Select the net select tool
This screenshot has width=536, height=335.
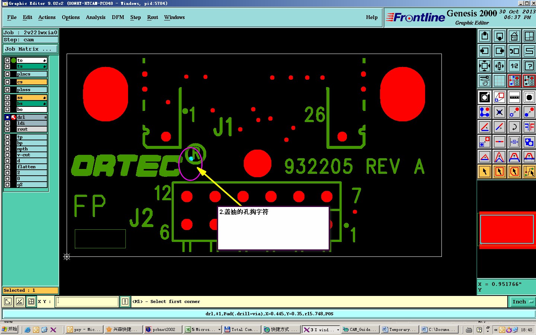(529, 172)
